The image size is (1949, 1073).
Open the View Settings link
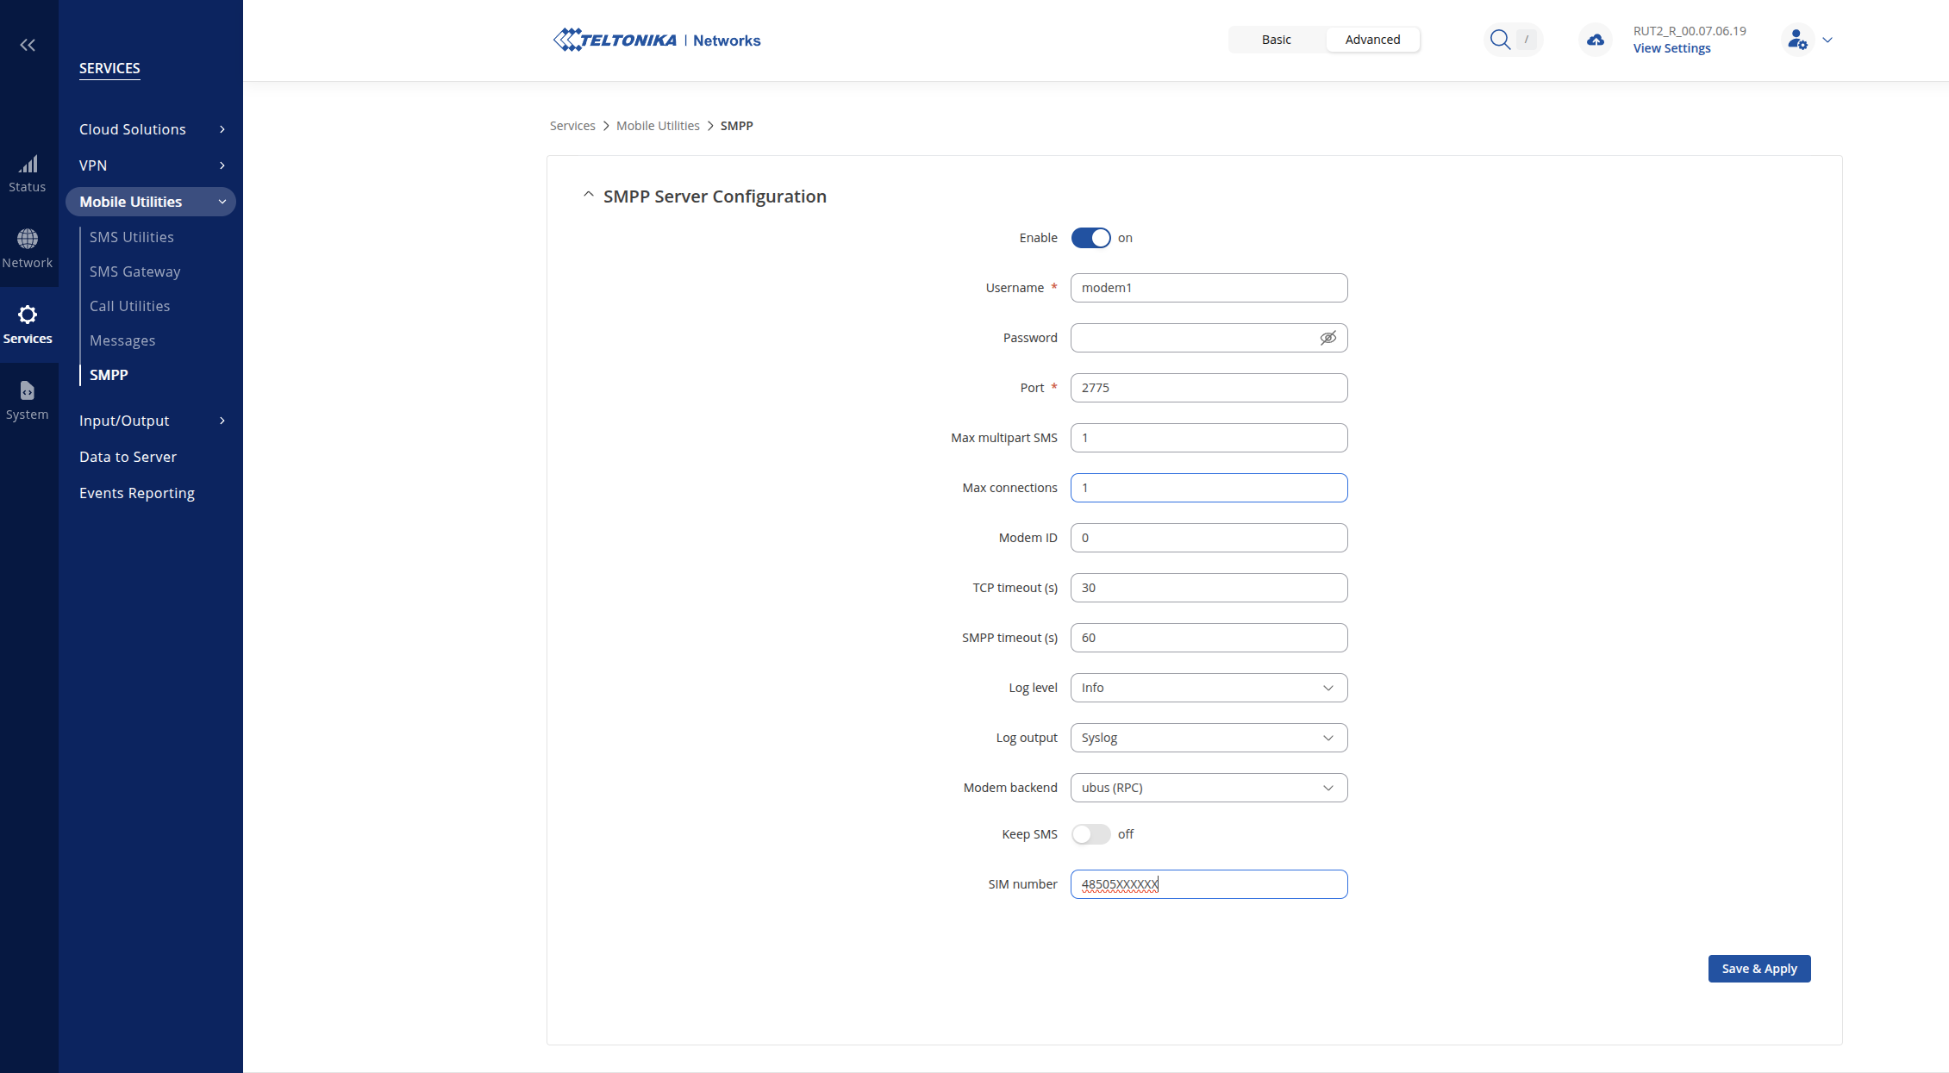tap(1671, 48)
